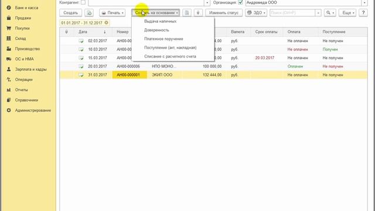Select Списание с расчетного счета menu item
The width and height of the screenshot is (375, 211).
[170, 56]
